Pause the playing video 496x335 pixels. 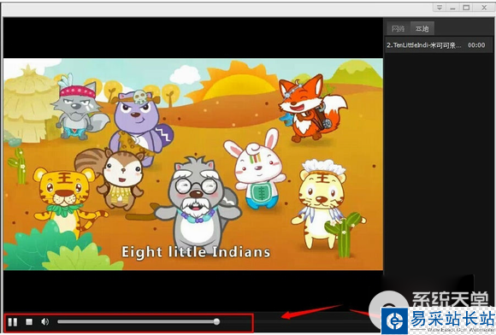[x=13, y=322]
